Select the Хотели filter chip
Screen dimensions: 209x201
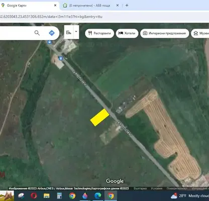127,33
